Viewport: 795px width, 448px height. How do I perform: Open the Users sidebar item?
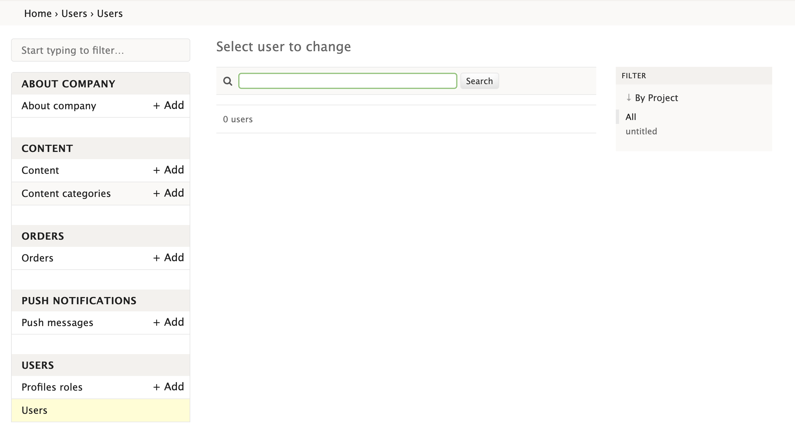35,410
